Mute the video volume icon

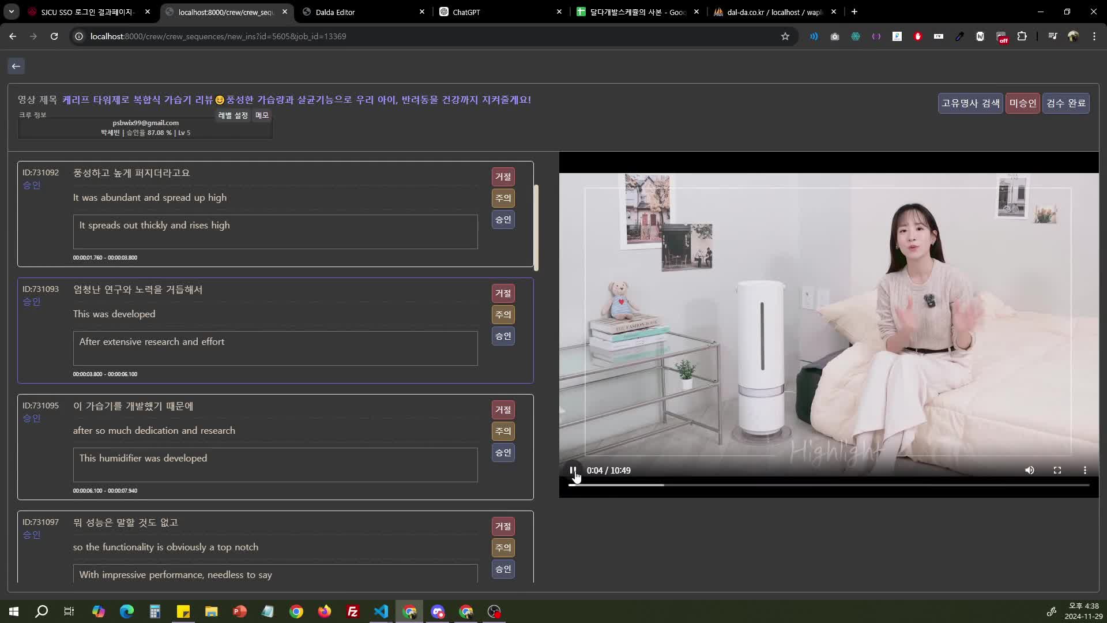1030,471
